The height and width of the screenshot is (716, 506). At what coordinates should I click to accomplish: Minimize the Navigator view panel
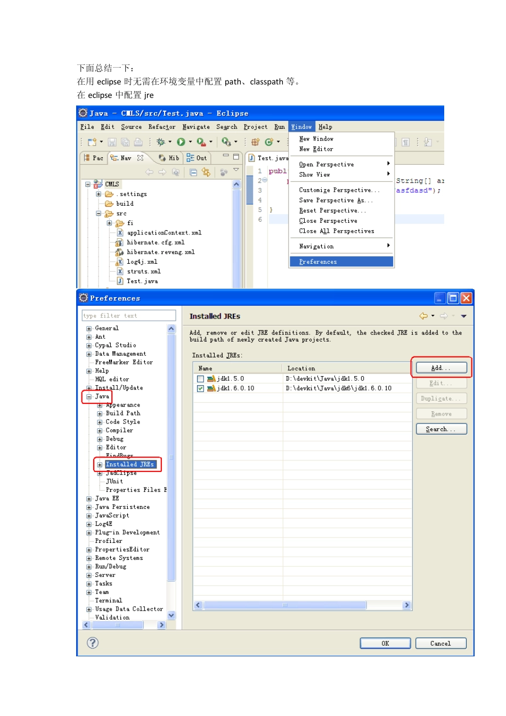coord(226,157)
